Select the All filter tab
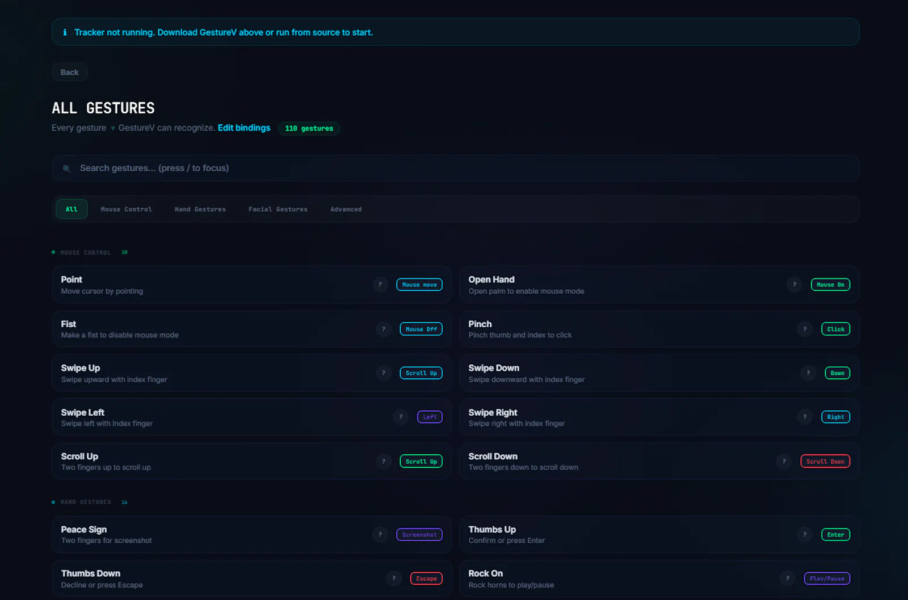This screenshot has height=600, width=908. point(72,209)
